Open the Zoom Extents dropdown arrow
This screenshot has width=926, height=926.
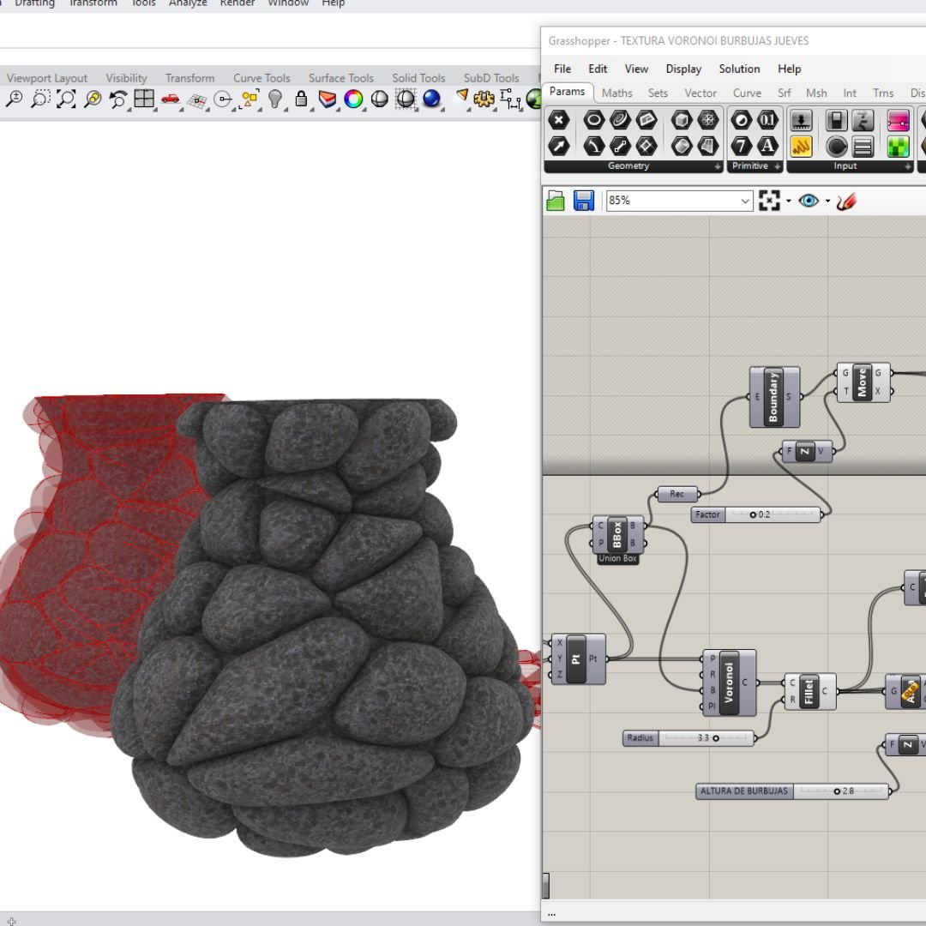pyautogui.click(x=789, y=201)
